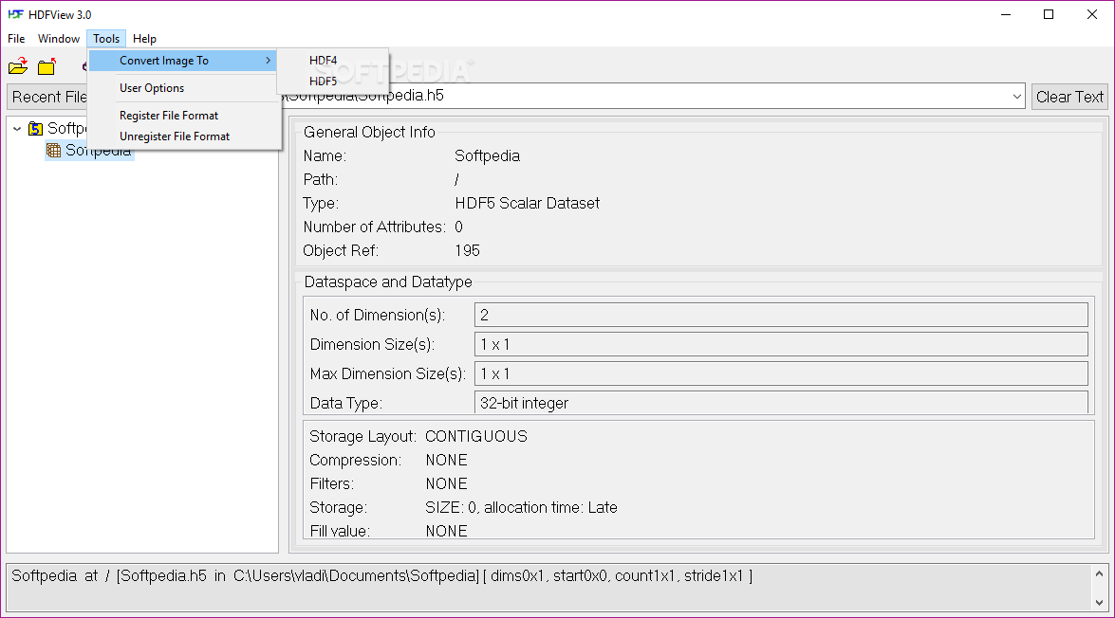Click the Compression value 'NONE'
Screen dimensions: 1115x618
(x=447, y=460)
